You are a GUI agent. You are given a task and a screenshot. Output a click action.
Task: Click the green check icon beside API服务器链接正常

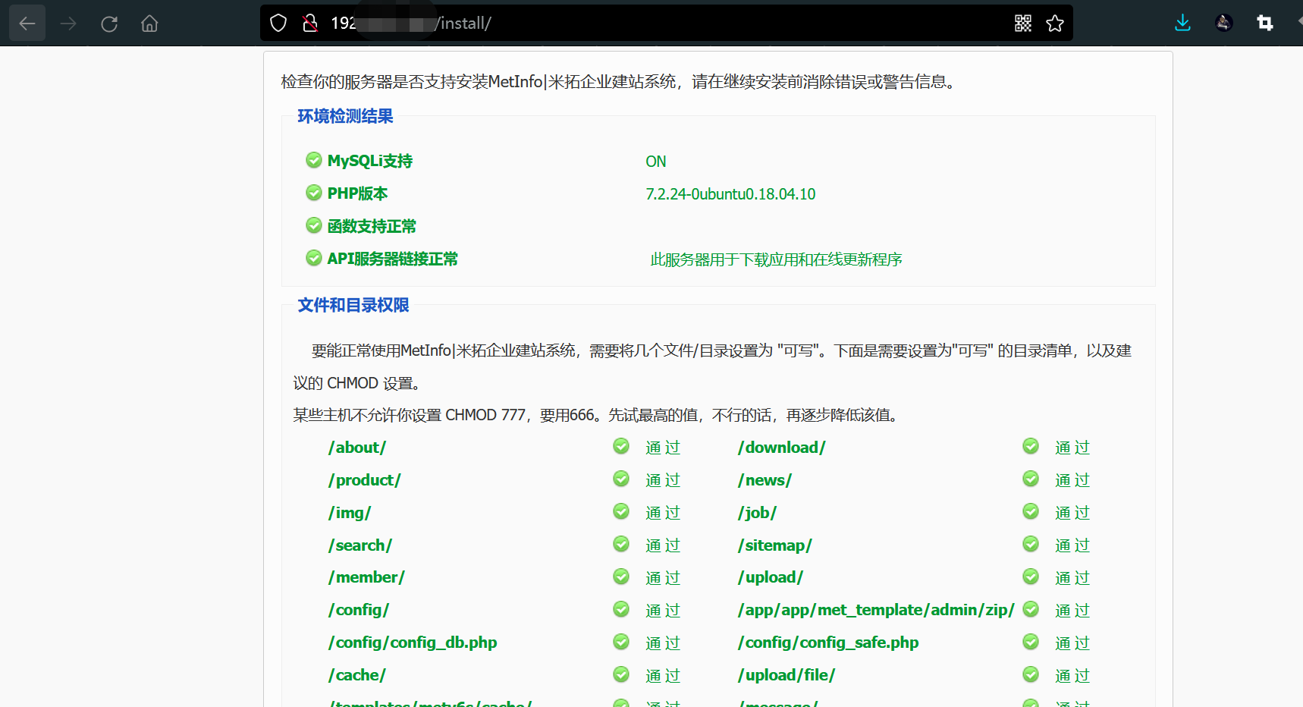point(314,258)
